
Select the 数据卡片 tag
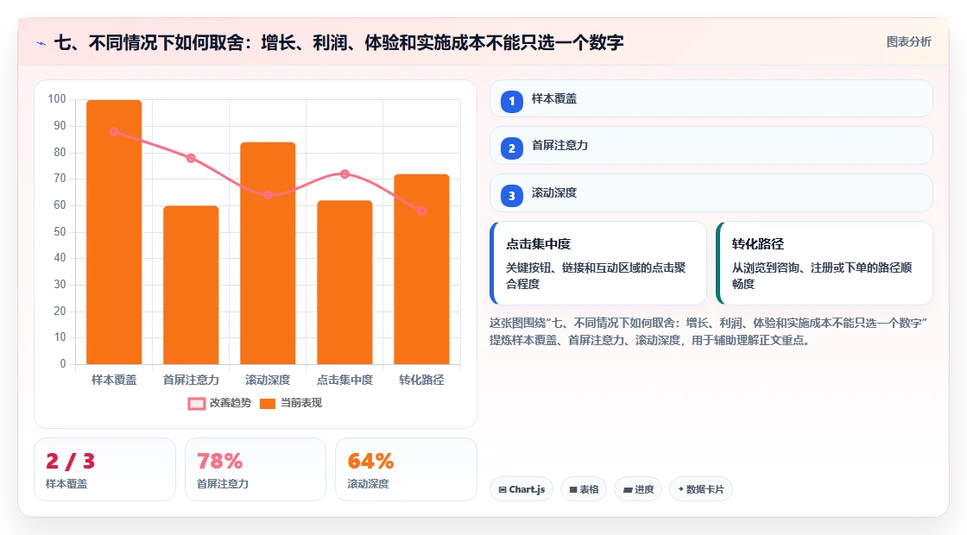click(x=700, y=489)
